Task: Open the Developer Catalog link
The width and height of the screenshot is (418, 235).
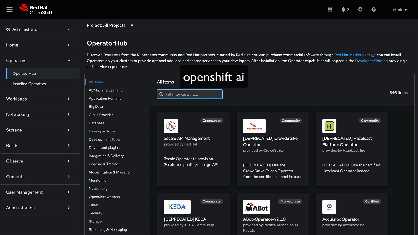Action: pyautogui.click(x=371, y=61)
